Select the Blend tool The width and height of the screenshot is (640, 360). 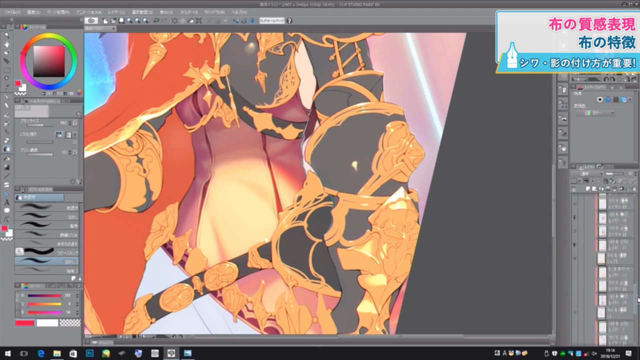point(6,149)
